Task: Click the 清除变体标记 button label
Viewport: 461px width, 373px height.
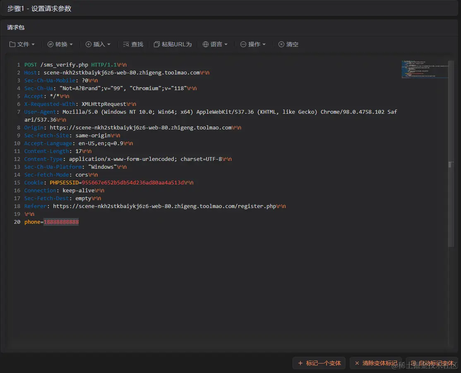Action: (380, 363)
